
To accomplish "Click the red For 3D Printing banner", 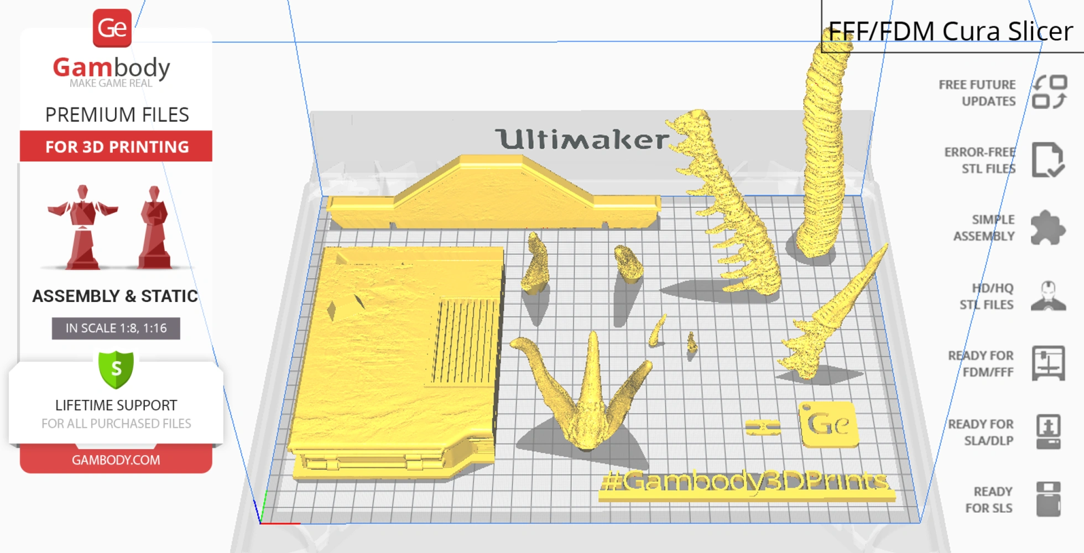I will 116,147.
